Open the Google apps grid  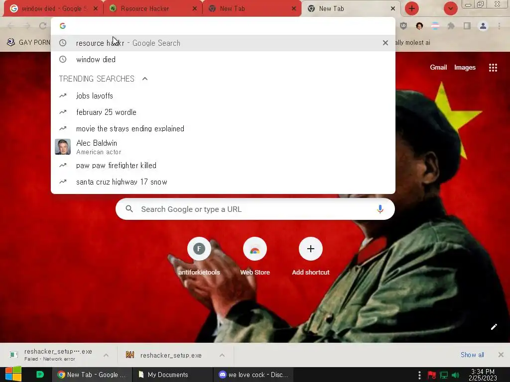493,67
